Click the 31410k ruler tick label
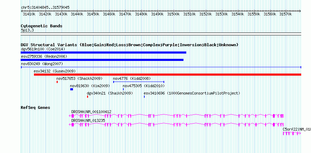The width and height of the screenshot is (311, 153). coord(29,14)
